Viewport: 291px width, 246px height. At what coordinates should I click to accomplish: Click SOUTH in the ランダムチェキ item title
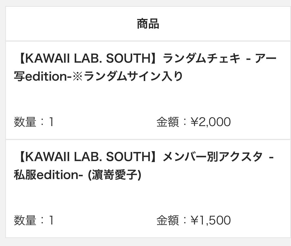click(128, 59)
